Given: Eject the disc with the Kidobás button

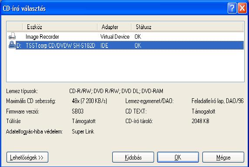Looking at the screenshot, I should tap(133, 157).
